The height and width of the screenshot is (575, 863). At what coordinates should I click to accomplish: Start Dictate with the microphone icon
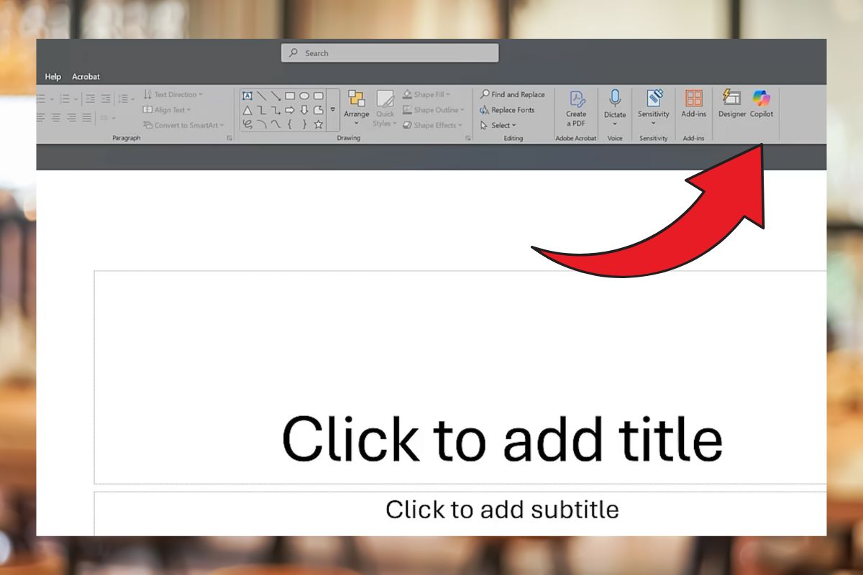pos(615,98)
